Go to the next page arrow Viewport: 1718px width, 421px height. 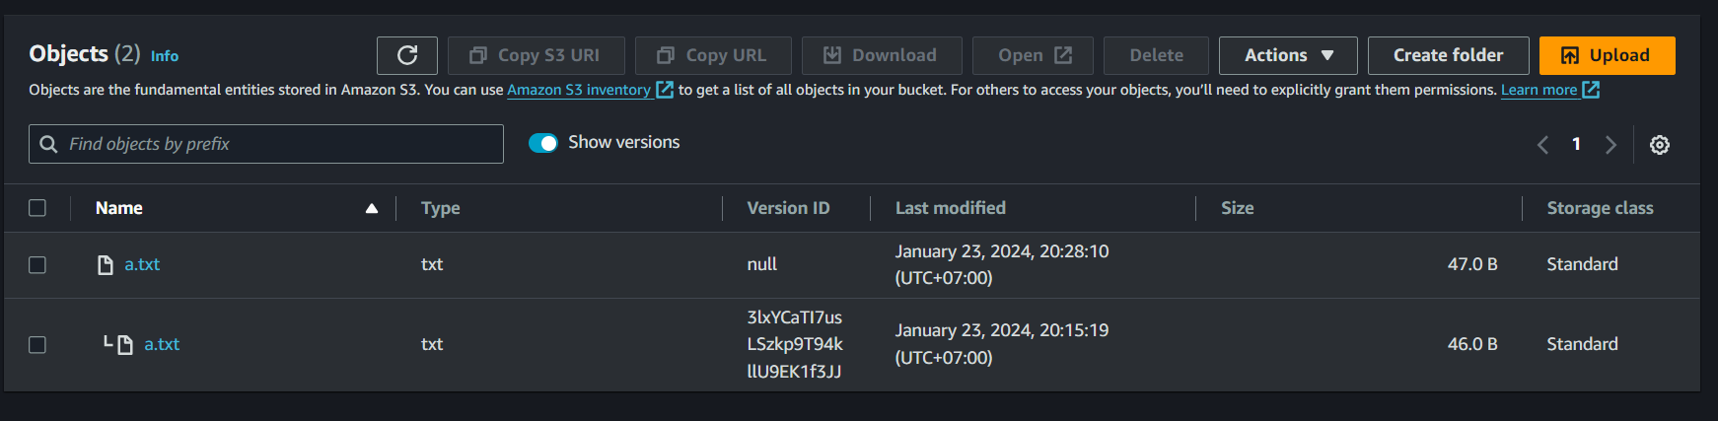1611,145
